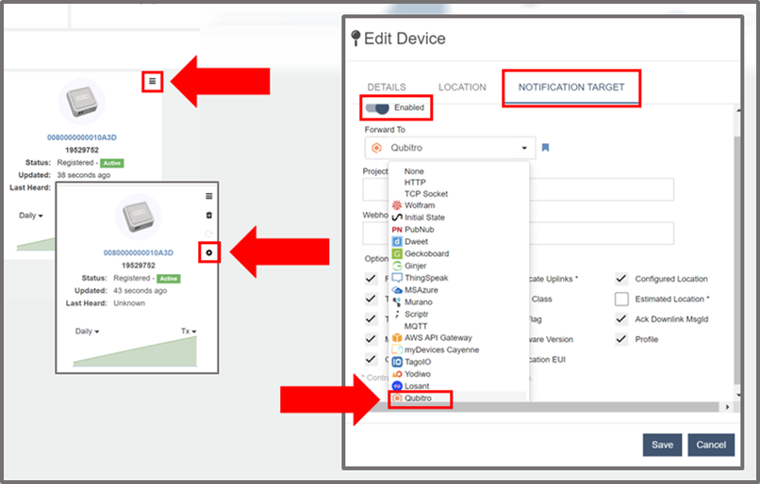Choose the TagoIO logo entry
760x484 pixels.
click(411, 362)
